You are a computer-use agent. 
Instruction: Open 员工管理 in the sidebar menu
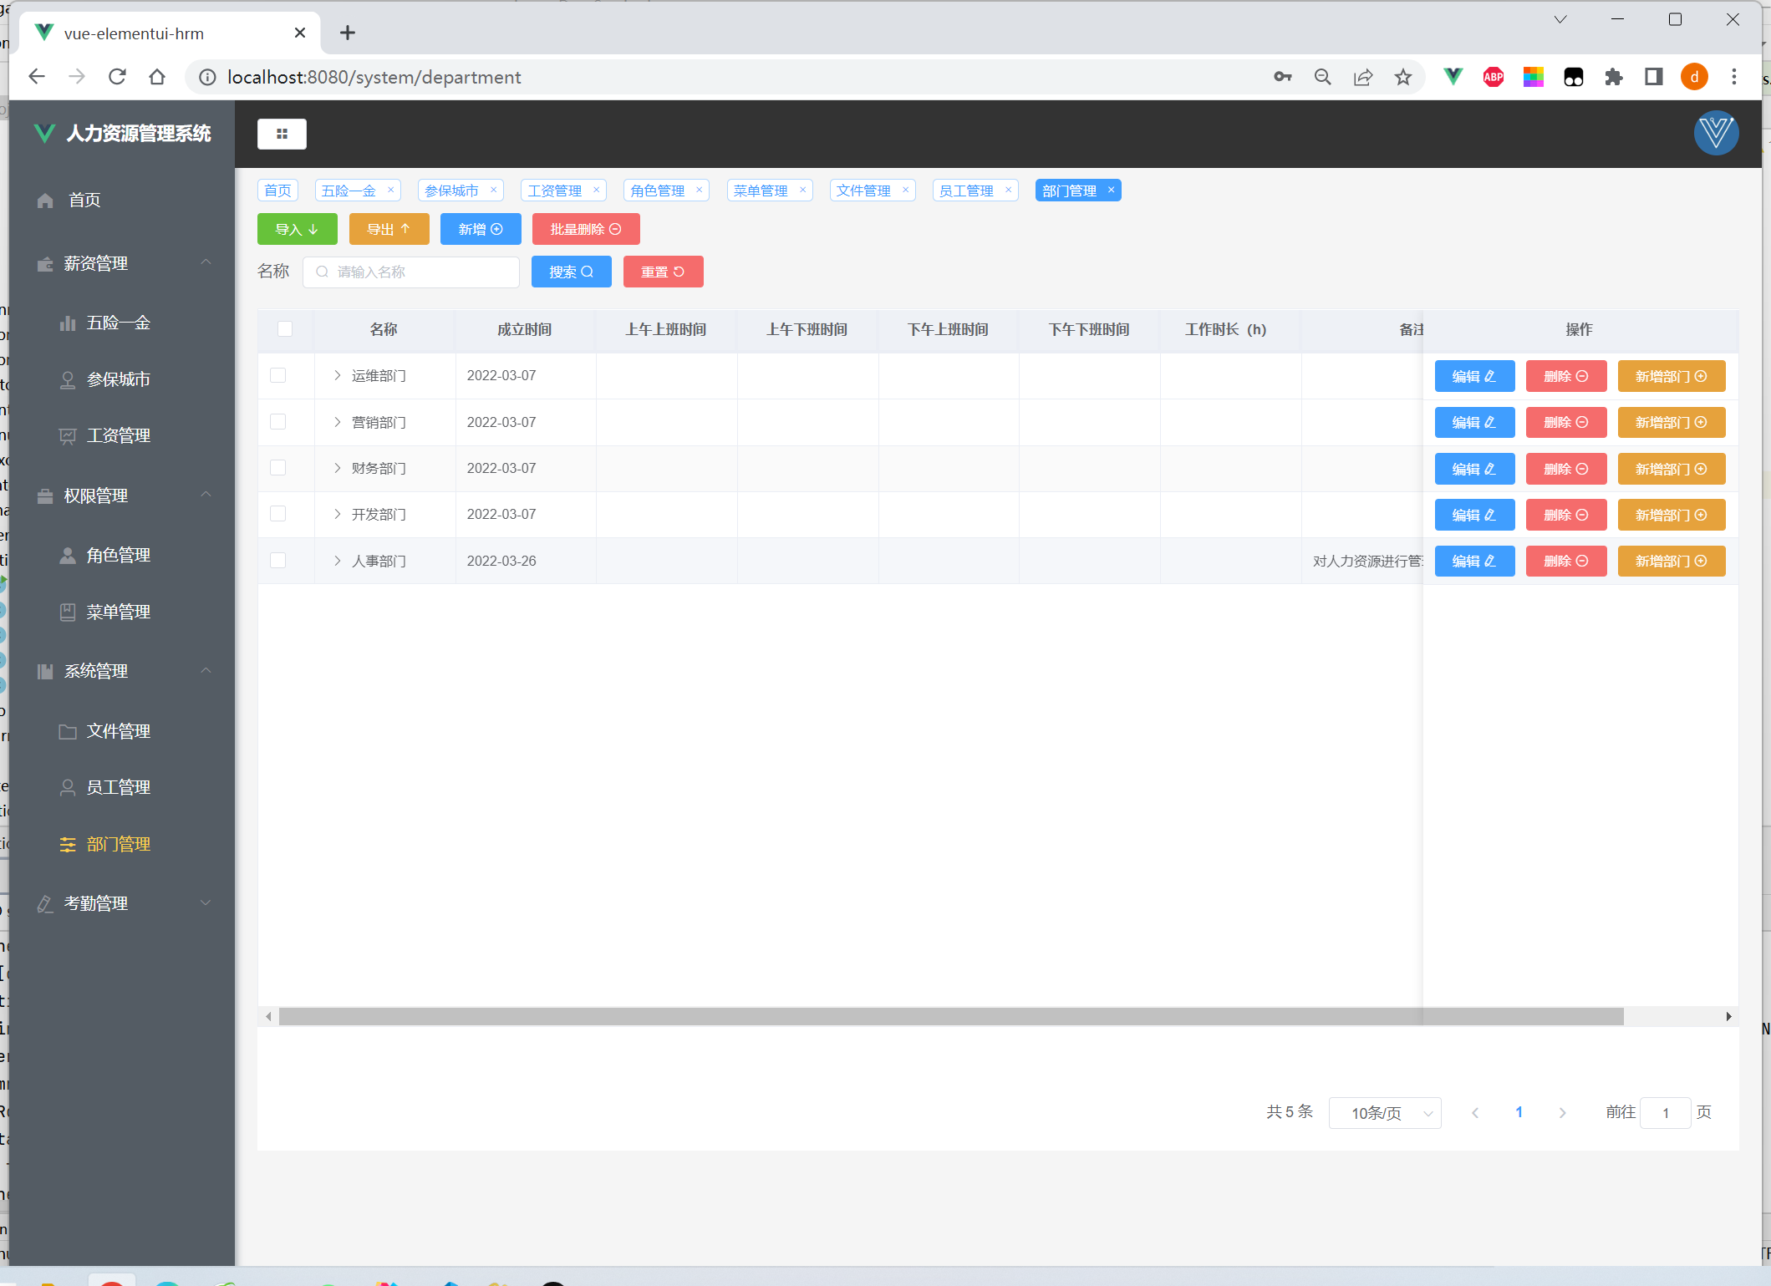click(118, 787)
